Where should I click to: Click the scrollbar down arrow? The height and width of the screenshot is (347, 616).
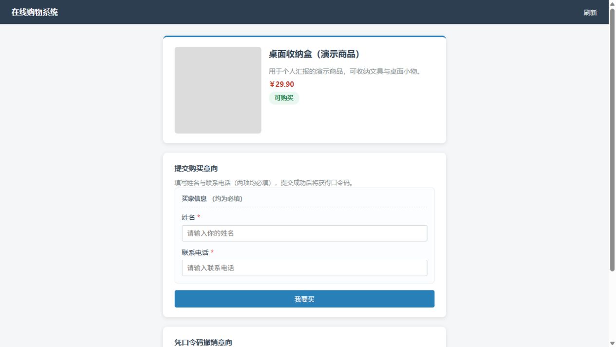tap(612, 343)
